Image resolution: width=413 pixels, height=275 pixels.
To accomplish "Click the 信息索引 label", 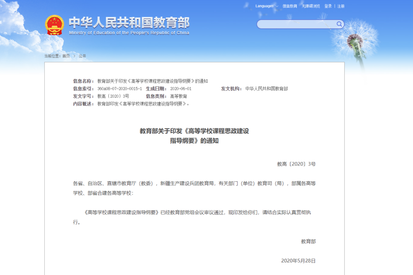I will point(84,89).
